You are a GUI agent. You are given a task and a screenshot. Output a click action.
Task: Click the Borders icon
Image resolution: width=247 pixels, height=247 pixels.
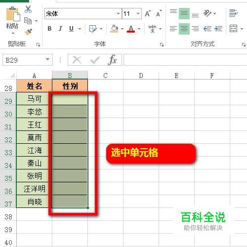point(93,29)
